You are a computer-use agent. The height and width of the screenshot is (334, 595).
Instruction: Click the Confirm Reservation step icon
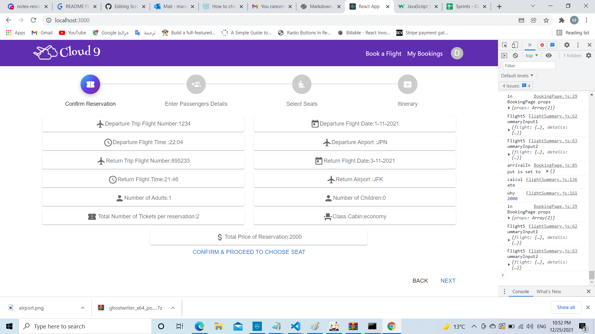90,84
